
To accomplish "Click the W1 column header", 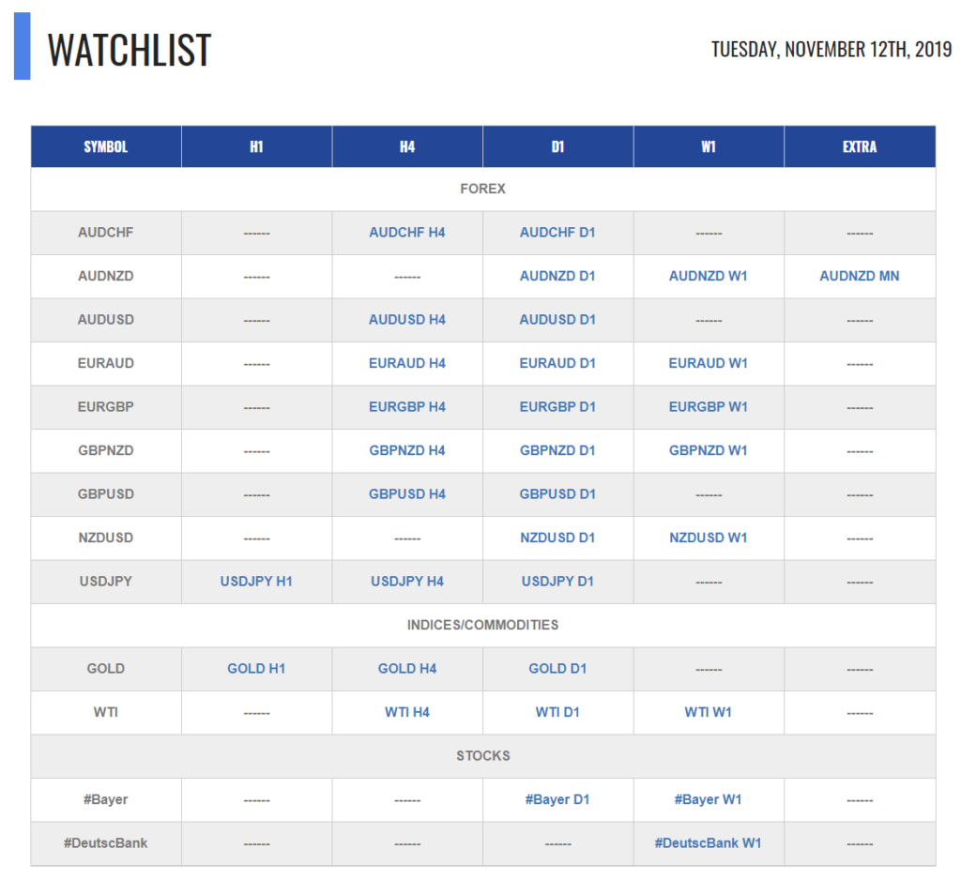I will pyautogui.click(x=709, y=146).
